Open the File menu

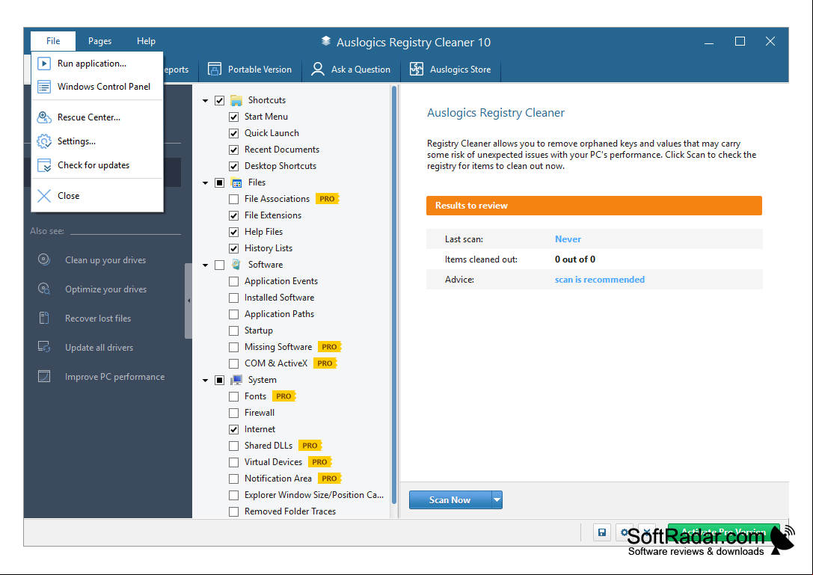[x=53, y=41]
